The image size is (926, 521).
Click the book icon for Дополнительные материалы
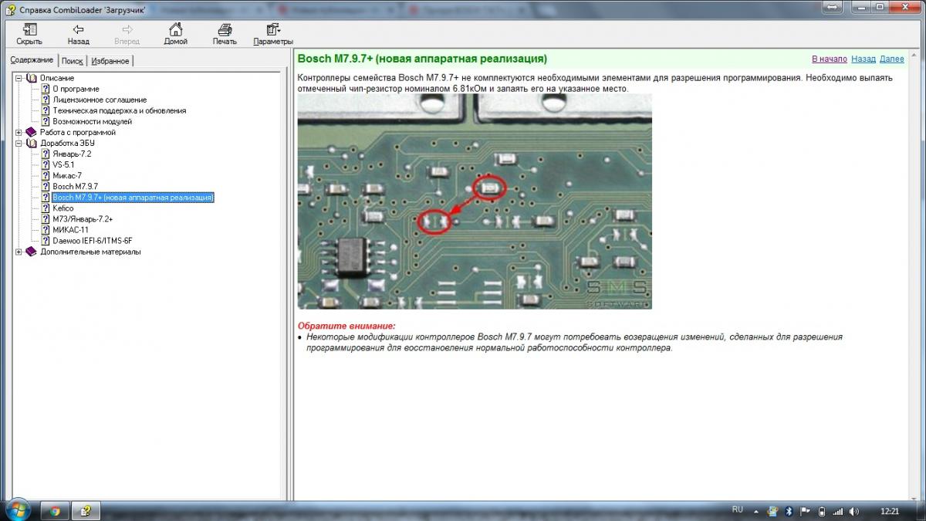[x=32, y=251]
